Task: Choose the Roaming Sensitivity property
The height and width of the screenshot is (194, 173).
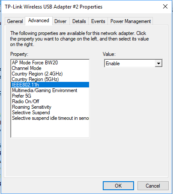Action: click(50, 107)
